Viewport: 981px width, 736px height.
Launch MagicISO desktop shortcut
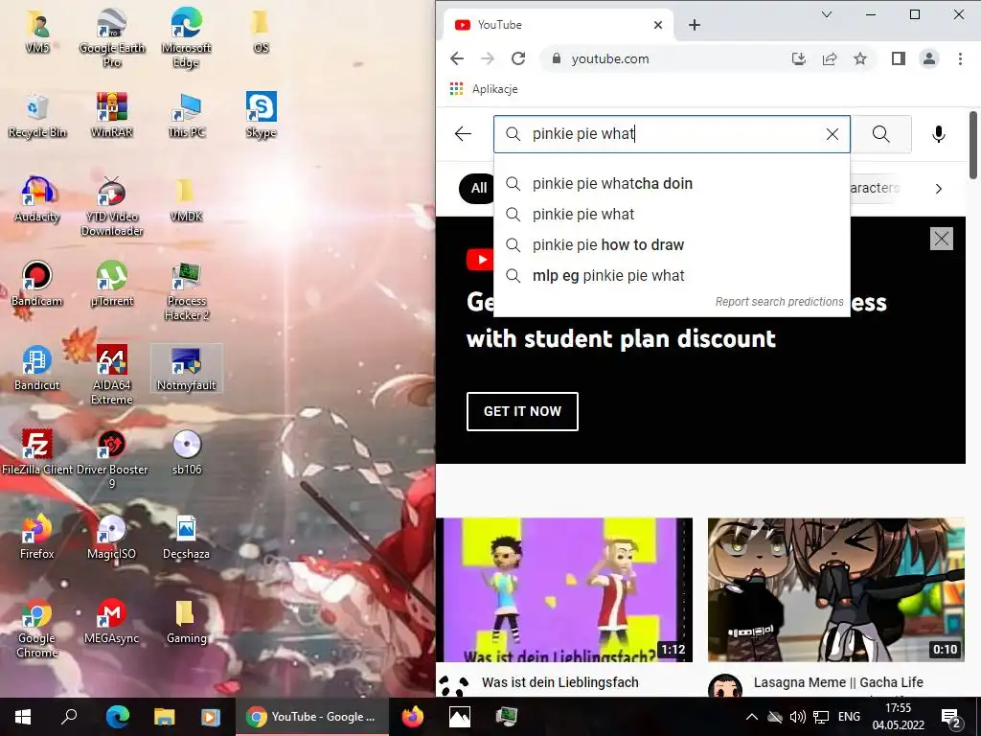(x=111, y=539)
